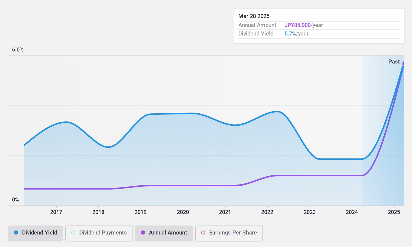Click the purple data point marker at chart end
This screenshot has width=412, height=247.
coord(403,64)
